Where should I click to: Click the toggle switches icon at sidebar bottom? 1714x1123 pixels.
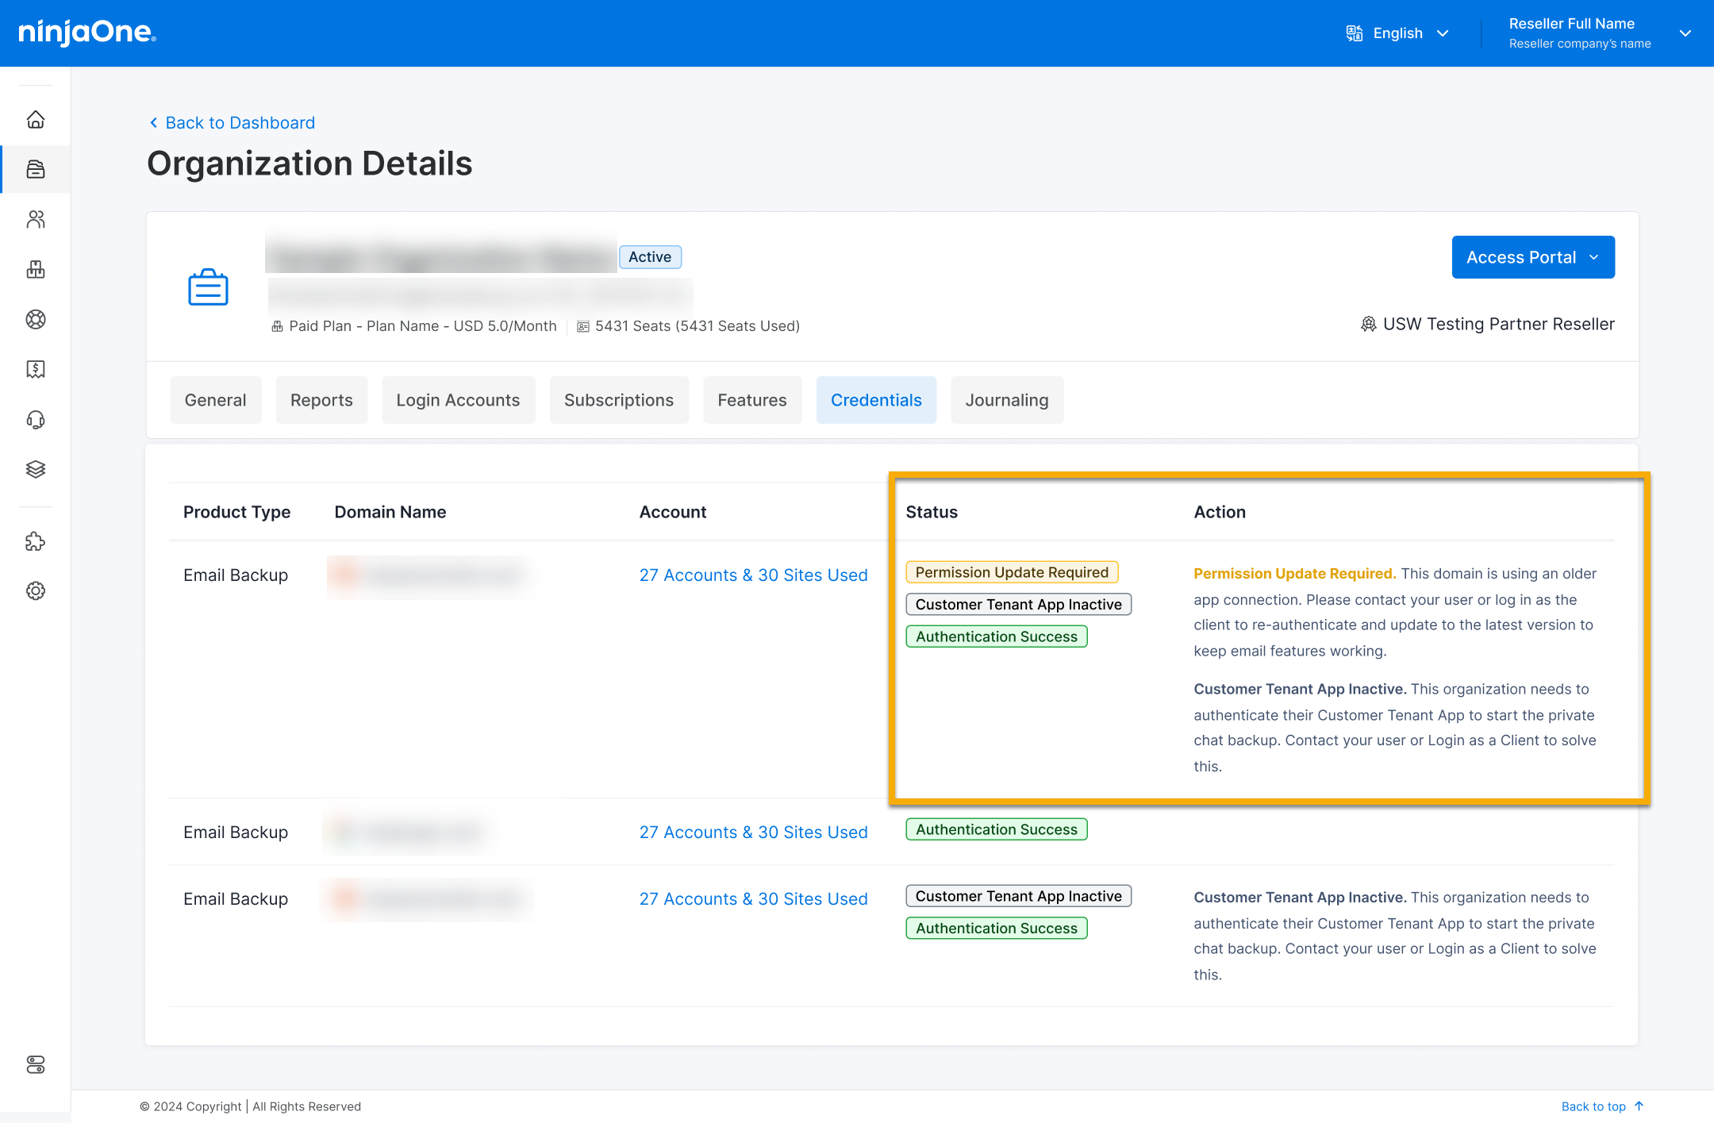36,1064
